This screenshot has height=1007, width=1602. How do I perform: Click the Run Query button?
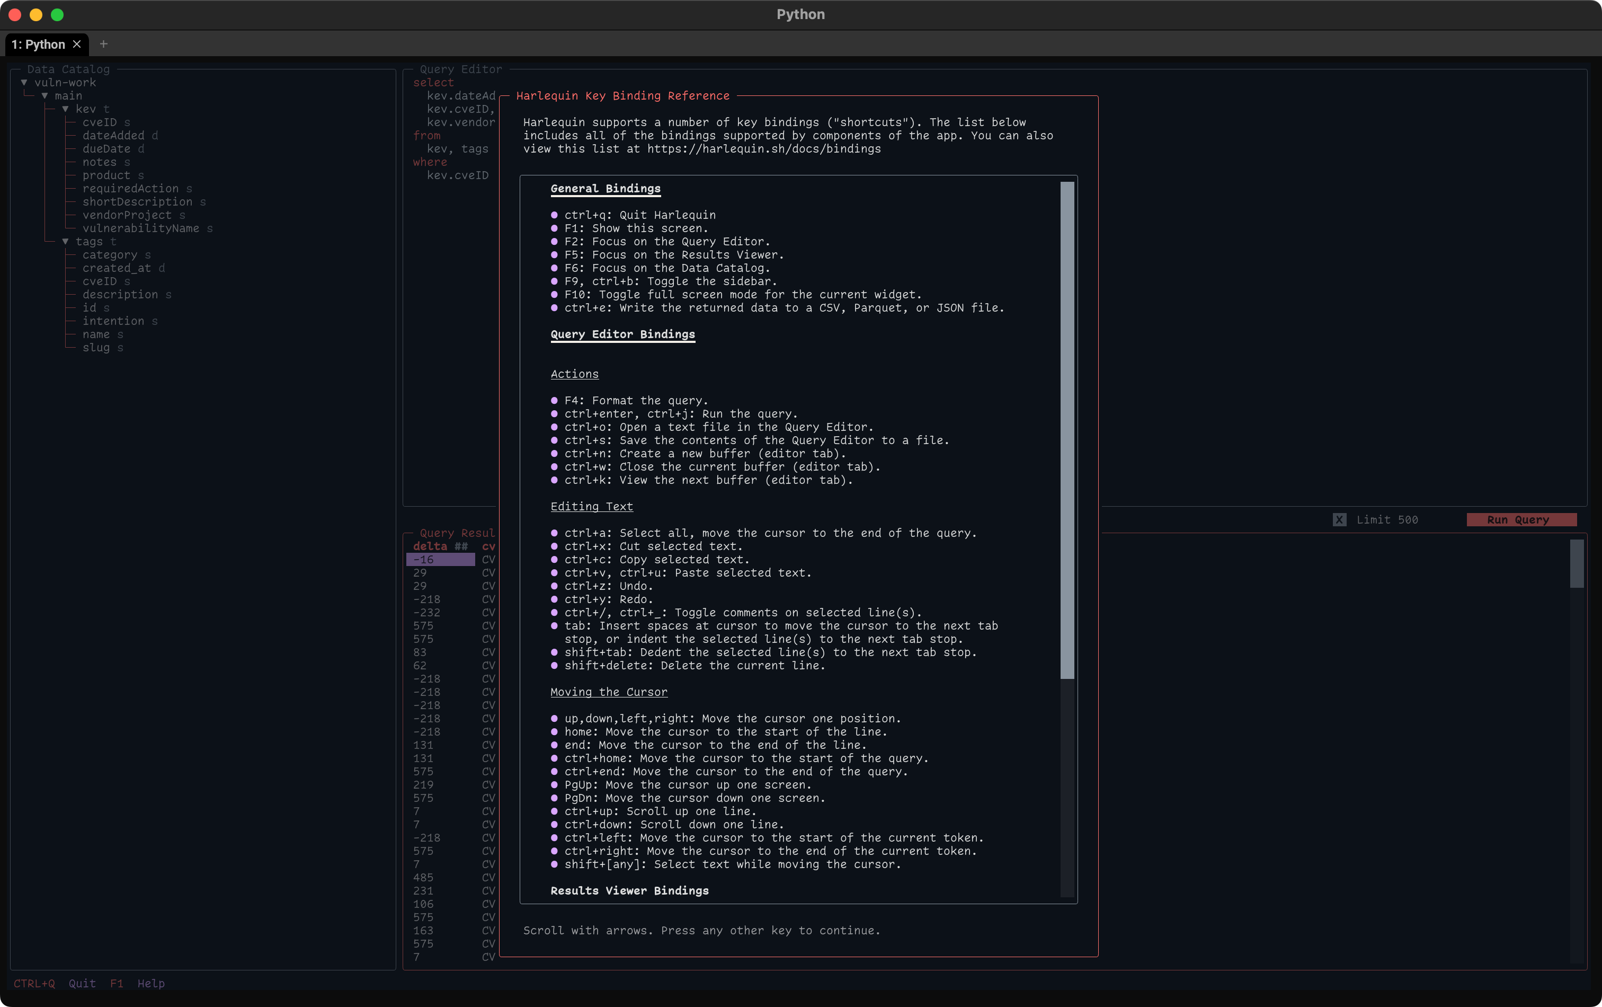pyautogui.click(x=1521, y=520)
